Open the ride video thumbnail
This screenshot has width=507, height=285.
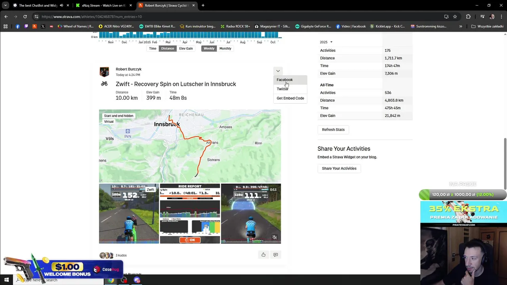click(x=251, y=213)
